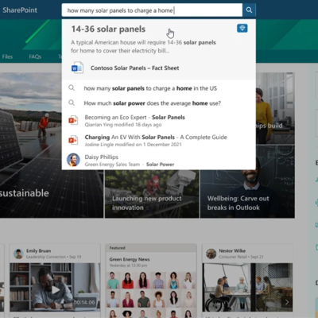Click the 'Featured' label on news card
The image size is (318, 318).
coord(117,248)
